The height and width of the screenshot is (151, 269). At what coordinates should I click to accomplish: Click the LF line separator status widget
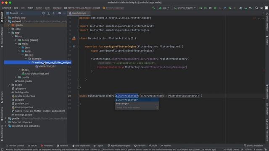(242, 150)
